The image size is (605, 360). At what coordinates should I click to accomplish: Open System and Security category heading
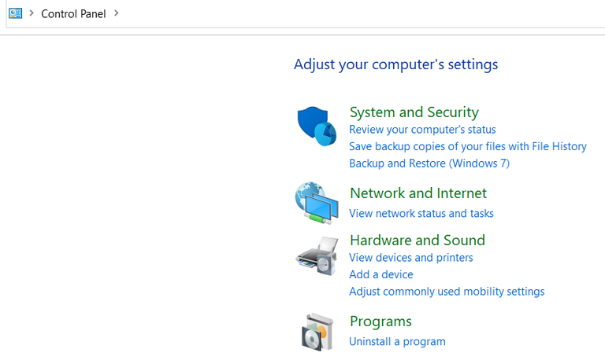414,112
